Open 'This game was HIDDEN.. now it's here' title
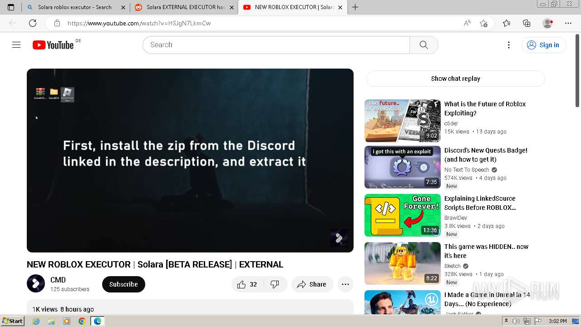The height and width of the screenshot is (327, 581). point(486,251)
